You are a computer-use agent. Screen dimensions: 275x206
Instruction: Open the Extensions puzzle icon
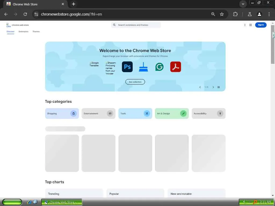[235, 14]
